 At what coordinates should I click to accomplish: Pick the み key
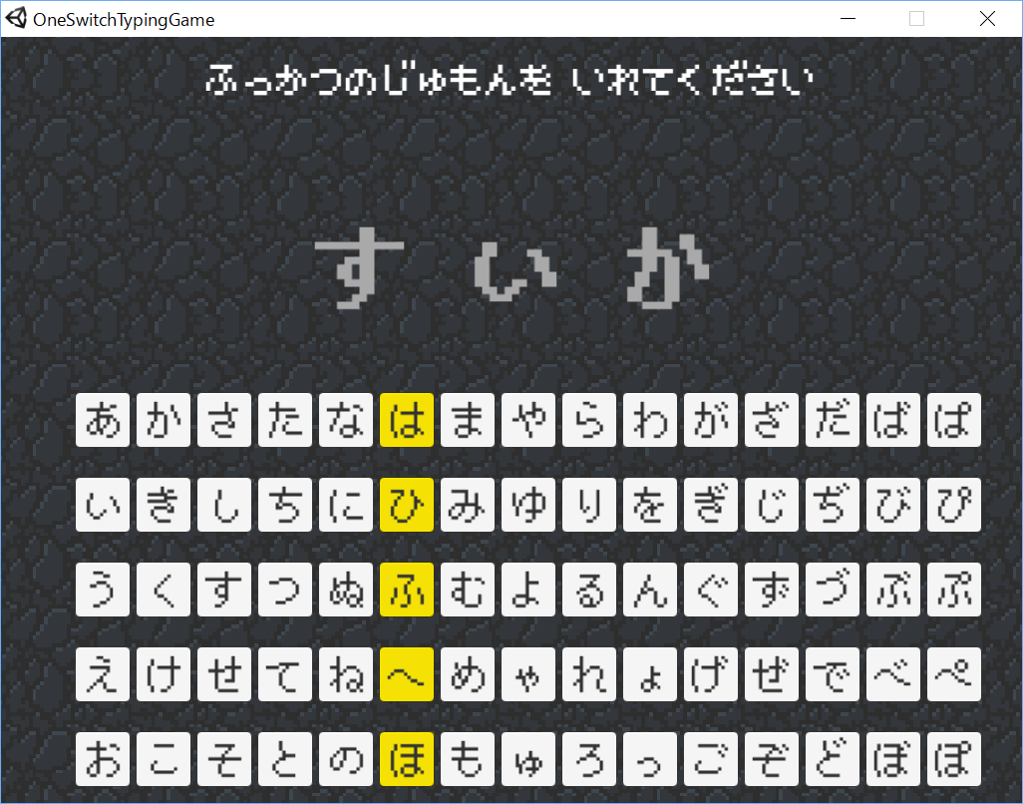[468, 505]
